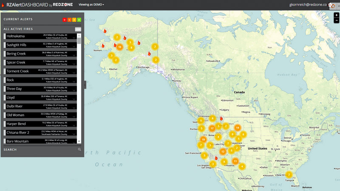Image resolution: width=340 pixels, height=191 pixels.
Task: Click "Southeast Fairbanks County" text
Action: [x=54, y=134]
